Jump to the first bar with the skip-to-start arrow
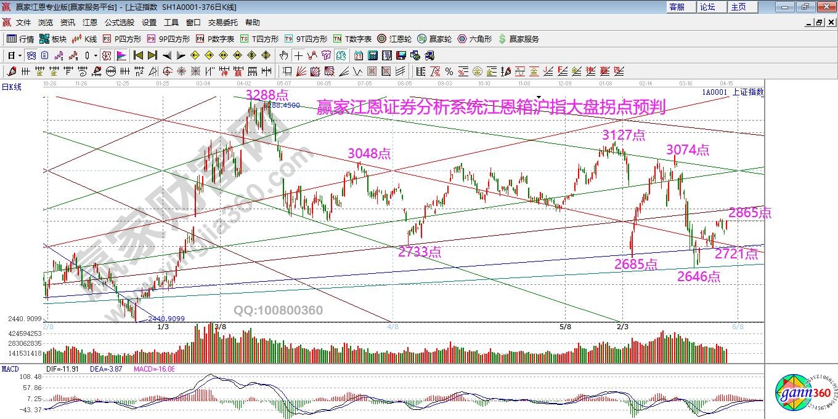Viewport: 838px width, 419px height. point(138,55)
